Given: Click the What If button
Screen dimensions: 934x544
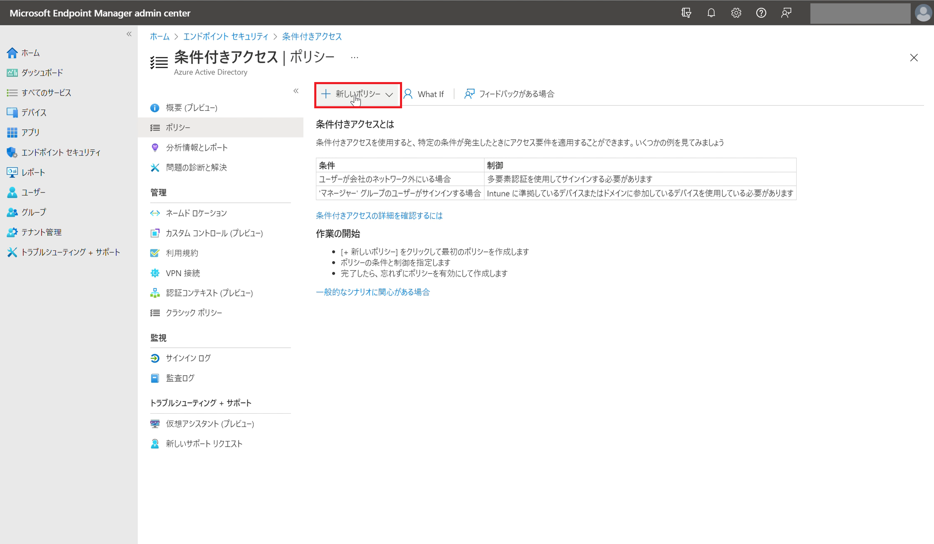Looking at the screenshot, I should 424,94.
